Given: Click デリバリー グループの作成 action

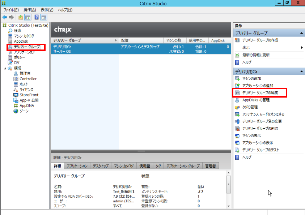Looking at the screenshot, I should (x=260, y=40).
